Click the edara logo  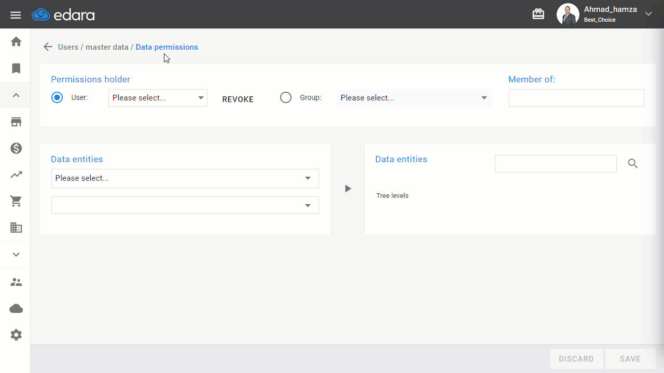pos(63,15)
